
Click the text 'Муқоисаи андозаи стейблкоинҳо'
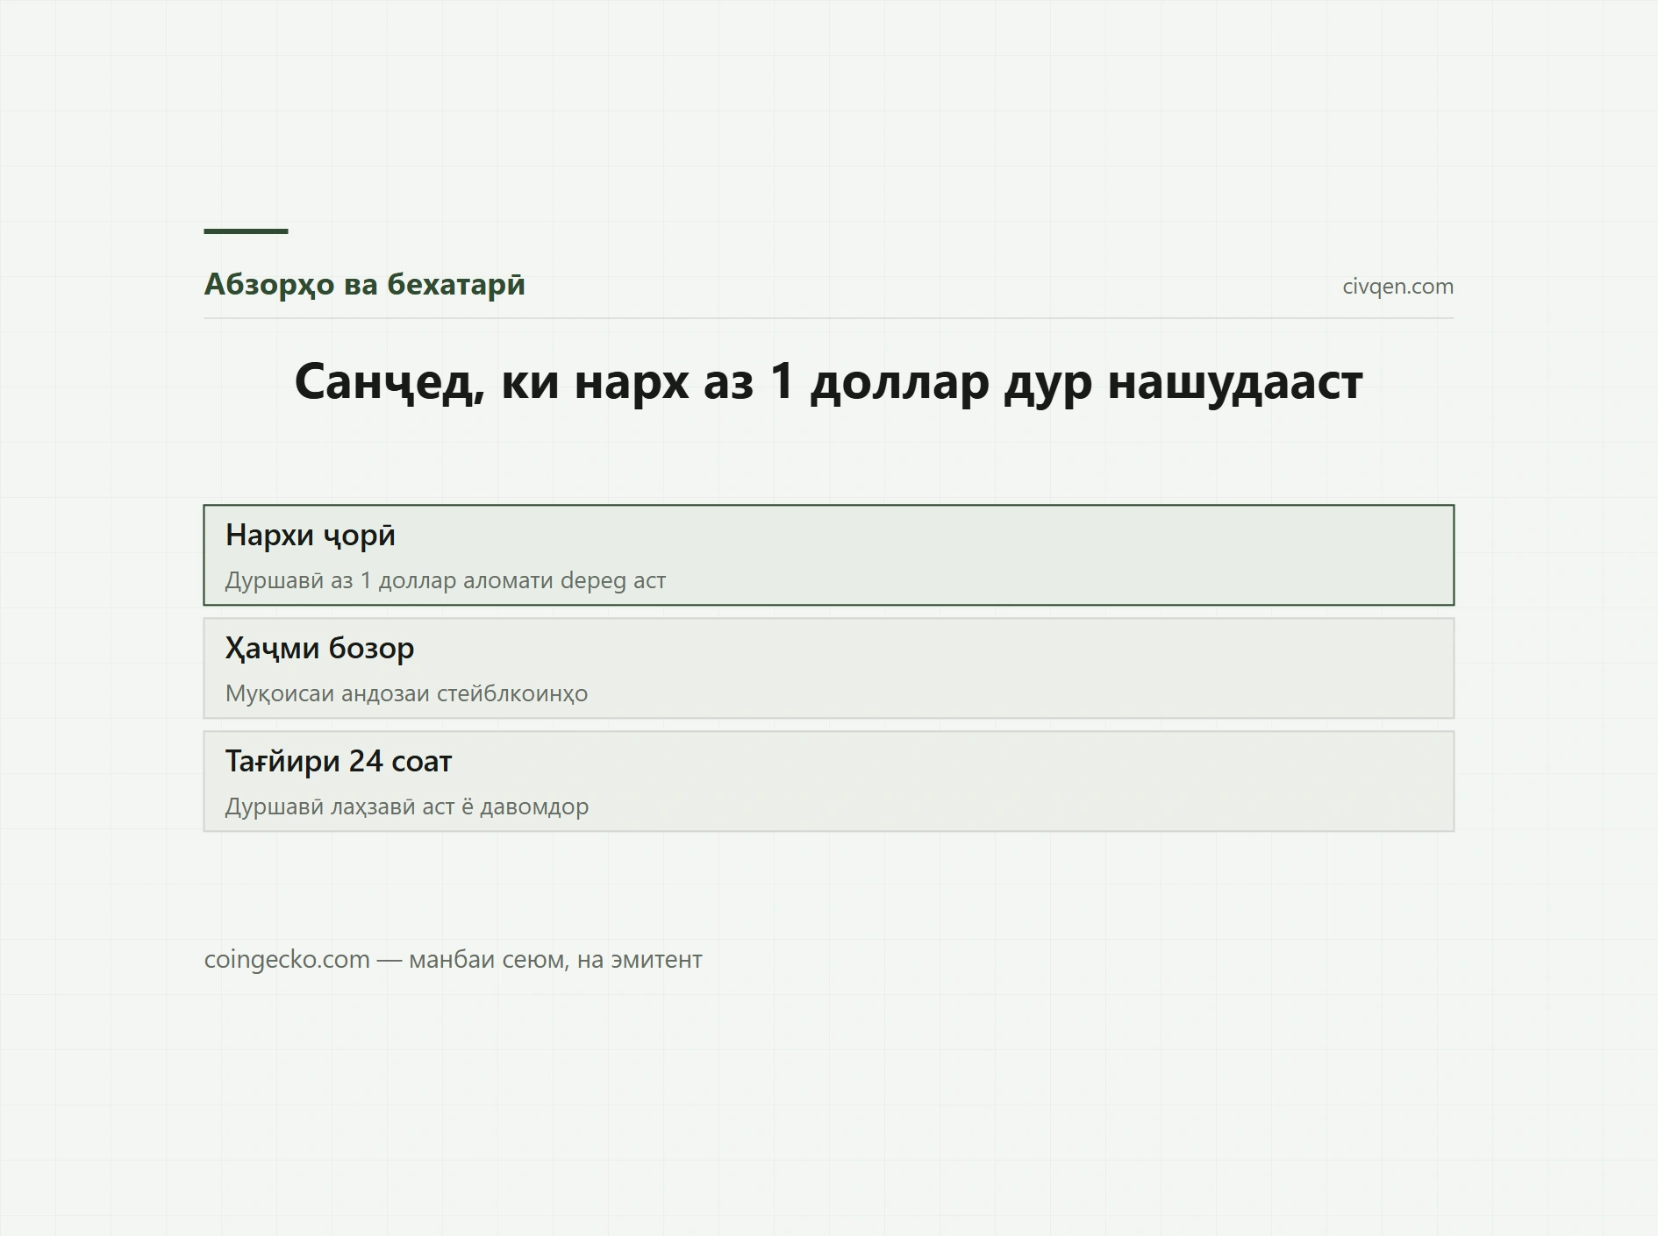click(x=406, y=693)
